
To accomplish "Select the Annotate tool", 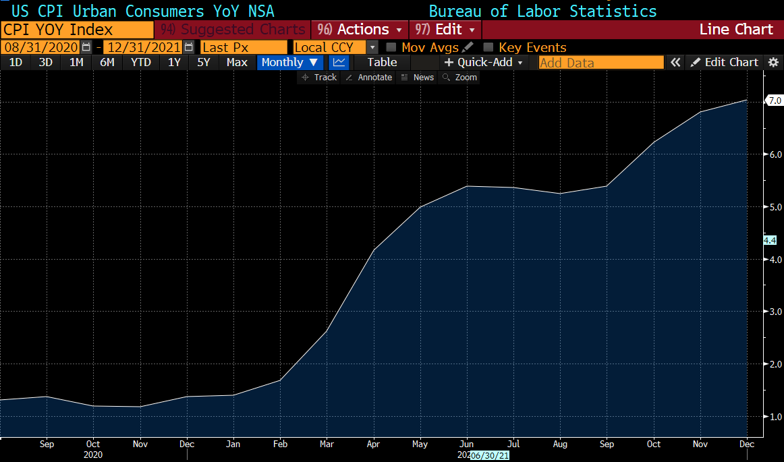I will click(368, 78).
